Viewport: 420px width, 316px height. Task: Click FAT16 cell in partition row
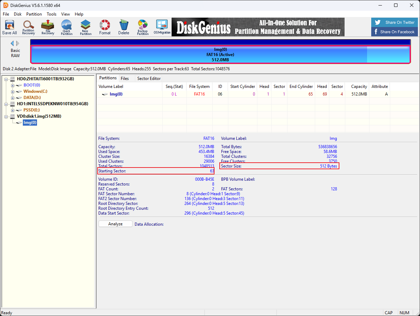199,94
